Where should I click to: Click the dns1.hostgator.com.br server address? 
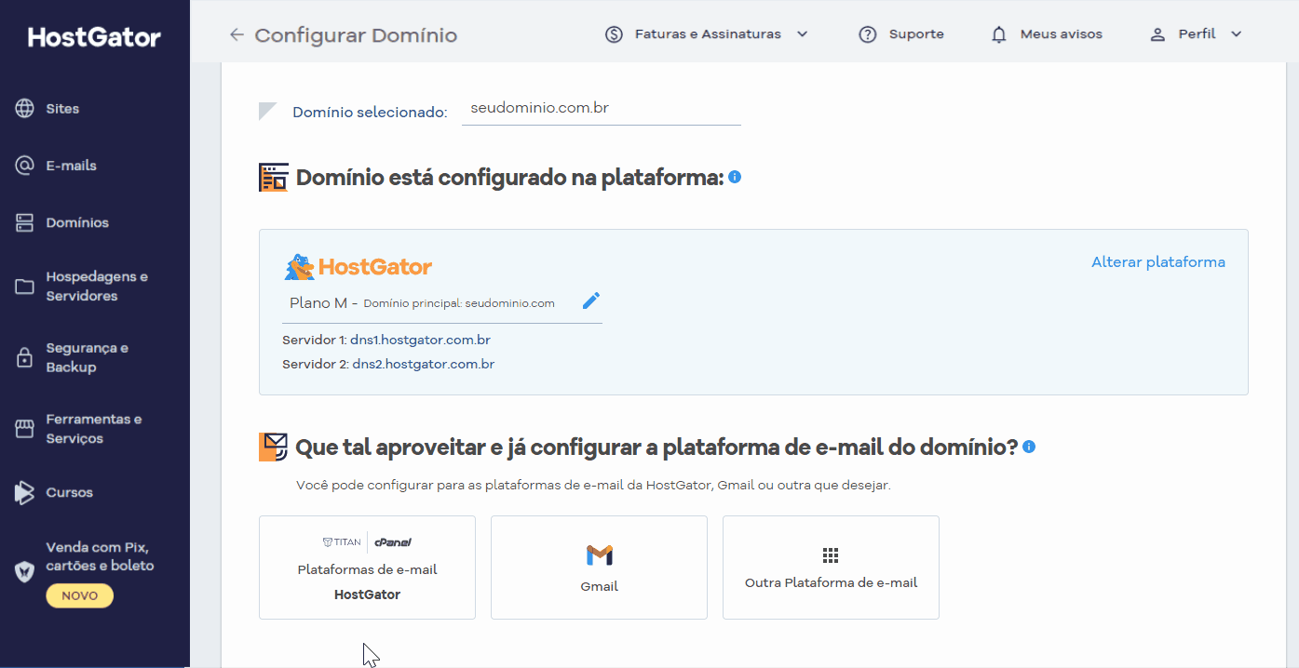pyautogui.click(x=420, y=340)
